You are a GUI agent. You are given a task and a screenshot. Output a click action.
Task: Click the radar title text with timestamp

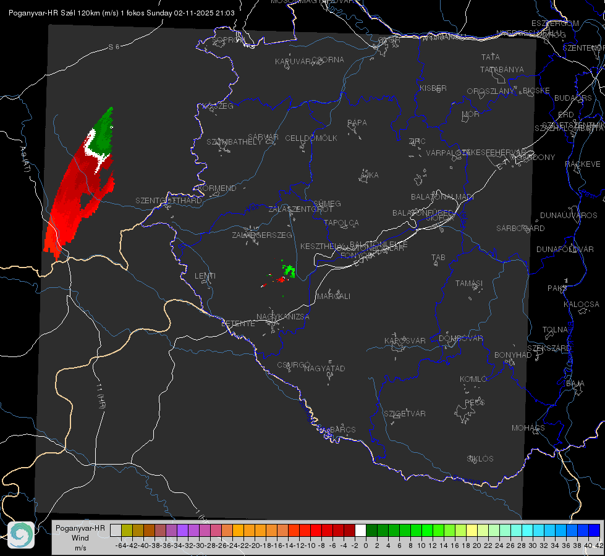[x=122, y=13]
